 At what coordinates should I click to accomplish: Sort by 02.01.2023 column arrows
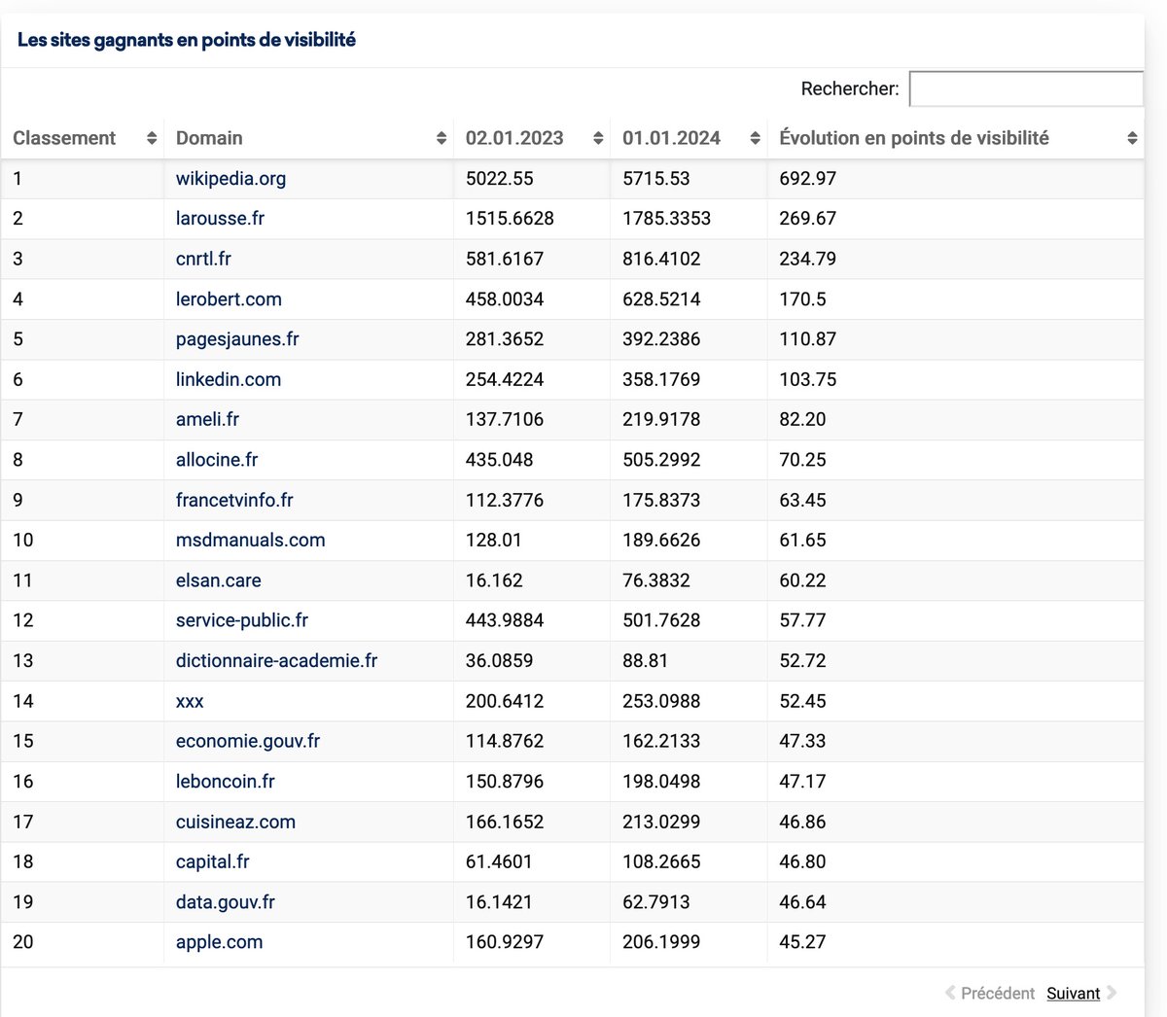click(x=598, y=138)
